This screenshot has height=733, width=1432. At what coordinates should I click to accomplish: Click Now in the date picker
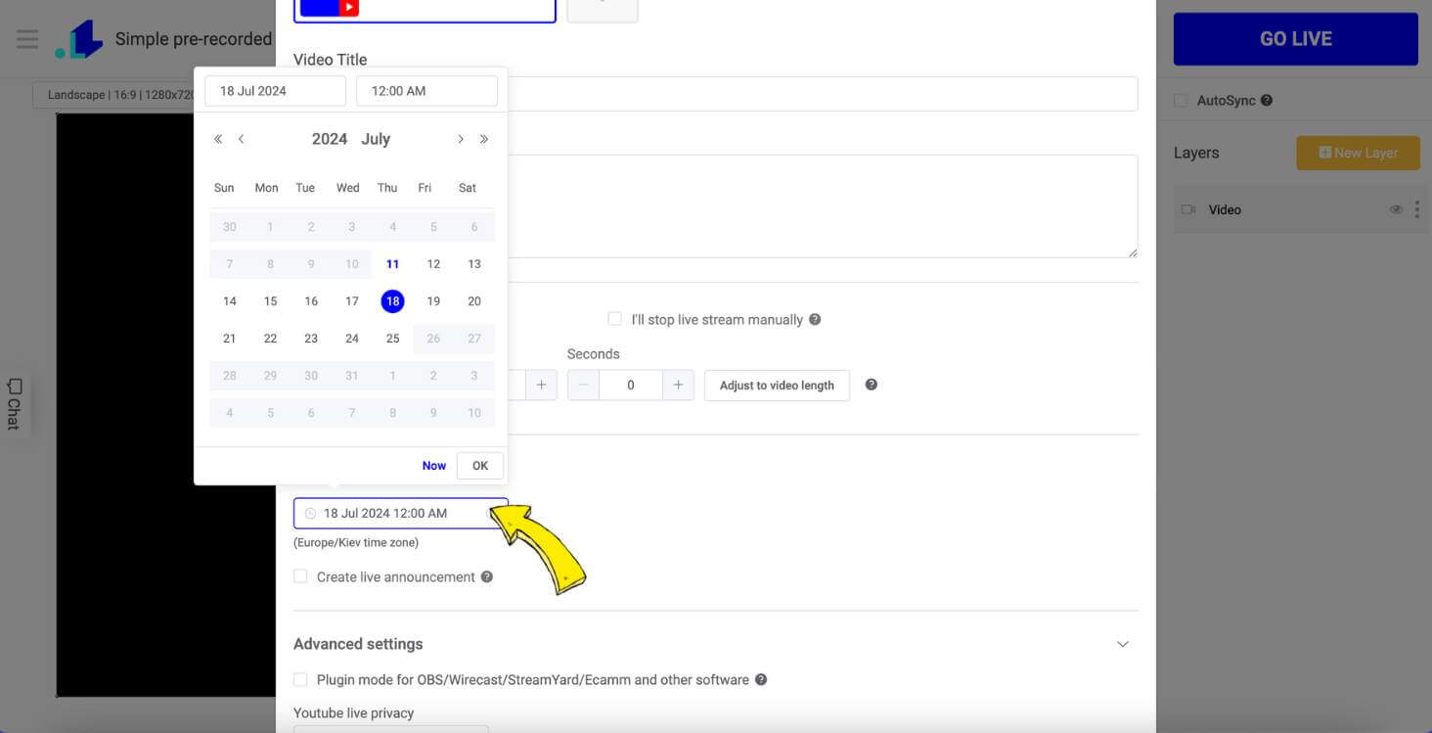(x=433, y=465)
